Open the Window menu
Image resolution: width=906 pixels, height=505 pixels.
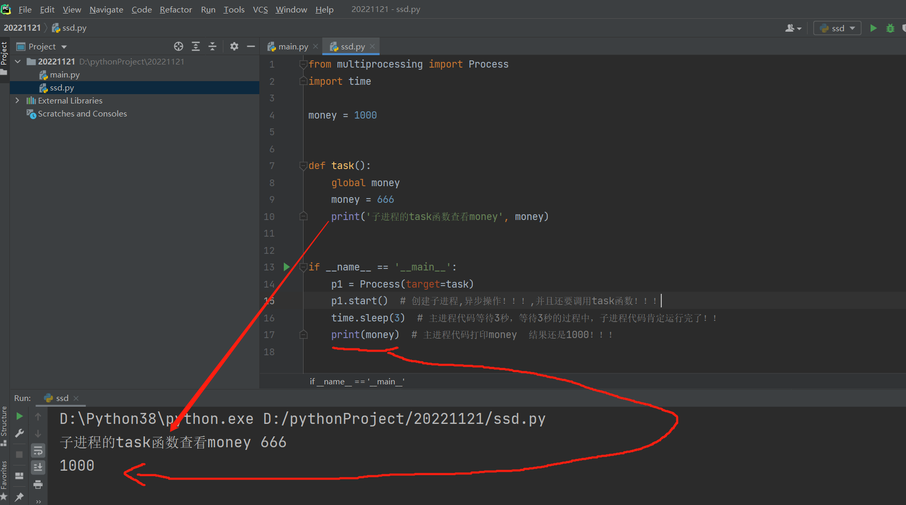[x=291, y=9]
